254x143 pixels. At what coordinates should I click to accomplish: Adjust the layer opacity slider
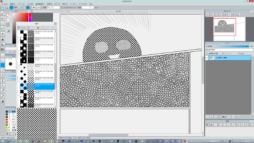(x=231, y=46)
